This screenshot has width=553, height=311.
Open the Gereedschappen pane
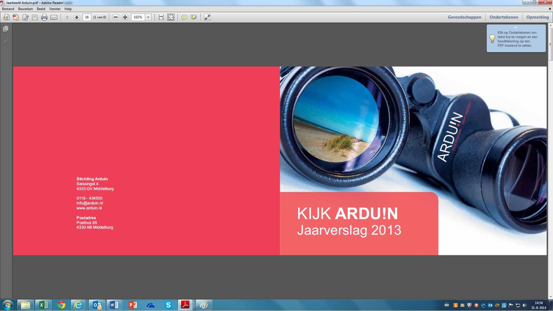[464, 17]
